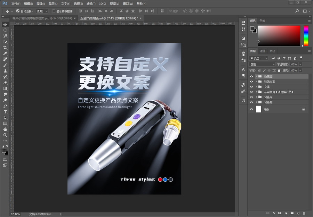Select the Rectangle shape tool
The height and width of the screenshot is (217, 313).
[5, 123]
